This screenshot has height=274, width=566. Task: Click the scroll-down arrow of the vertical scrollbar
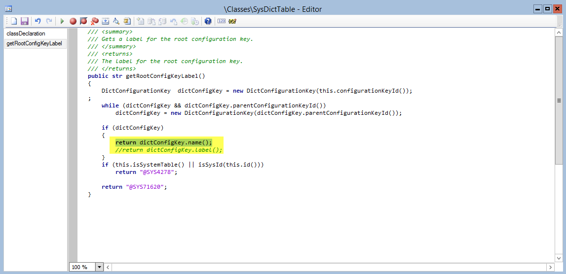tap(559, 259)
